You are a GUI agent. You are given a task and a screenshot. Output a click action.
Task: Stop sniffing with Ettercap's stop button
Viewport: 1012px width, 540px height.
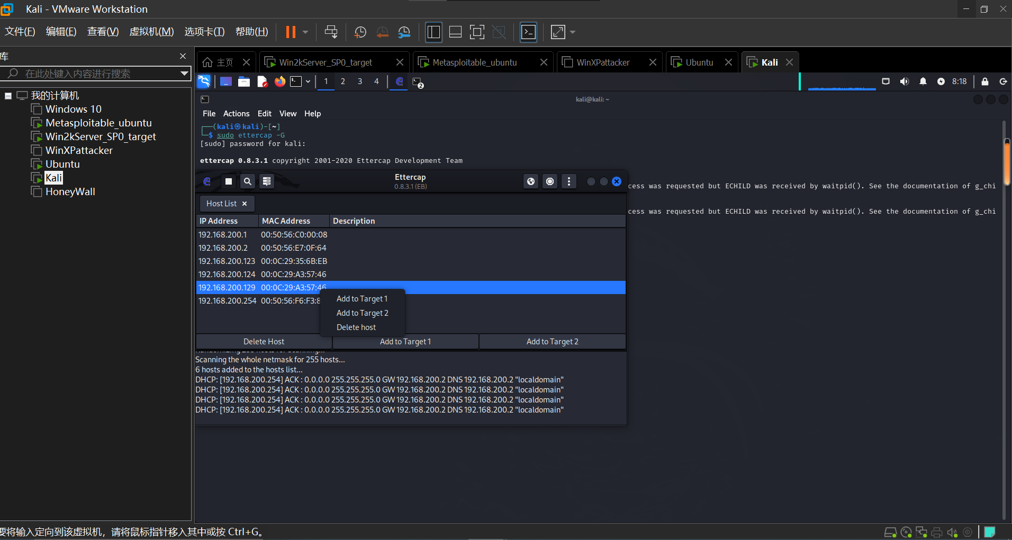229,181
